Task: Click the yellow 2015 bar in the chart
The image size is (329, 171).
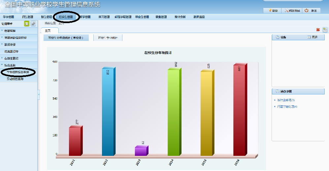Action: click(207, 113)
